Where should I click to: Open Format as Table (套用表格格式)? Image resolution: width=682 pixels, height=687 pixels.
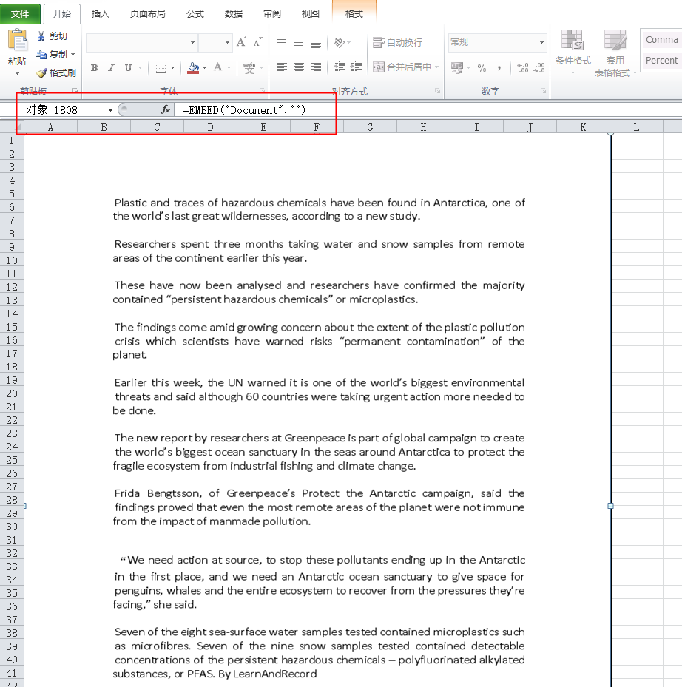(615, 53)
